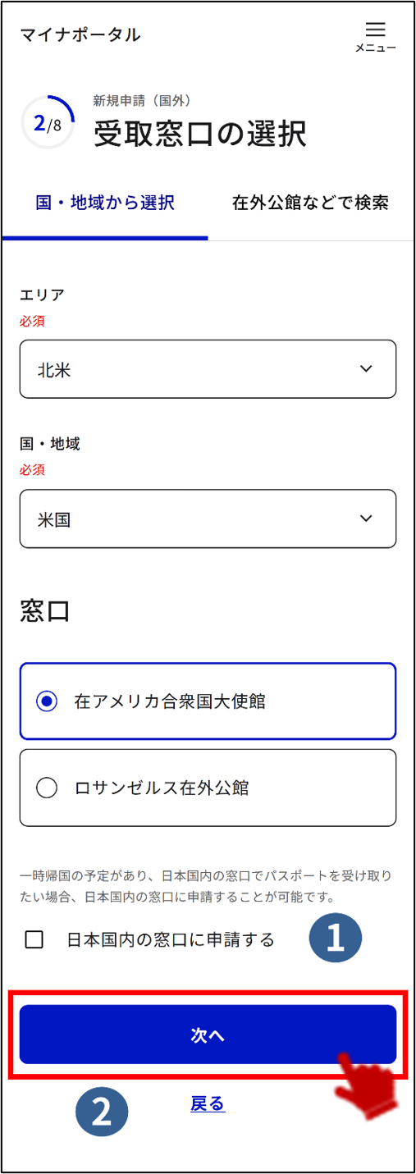Switch to 在外公館などで検索 tab
This screenshot has width=416, height=1174.
click(x=310, y=203)
